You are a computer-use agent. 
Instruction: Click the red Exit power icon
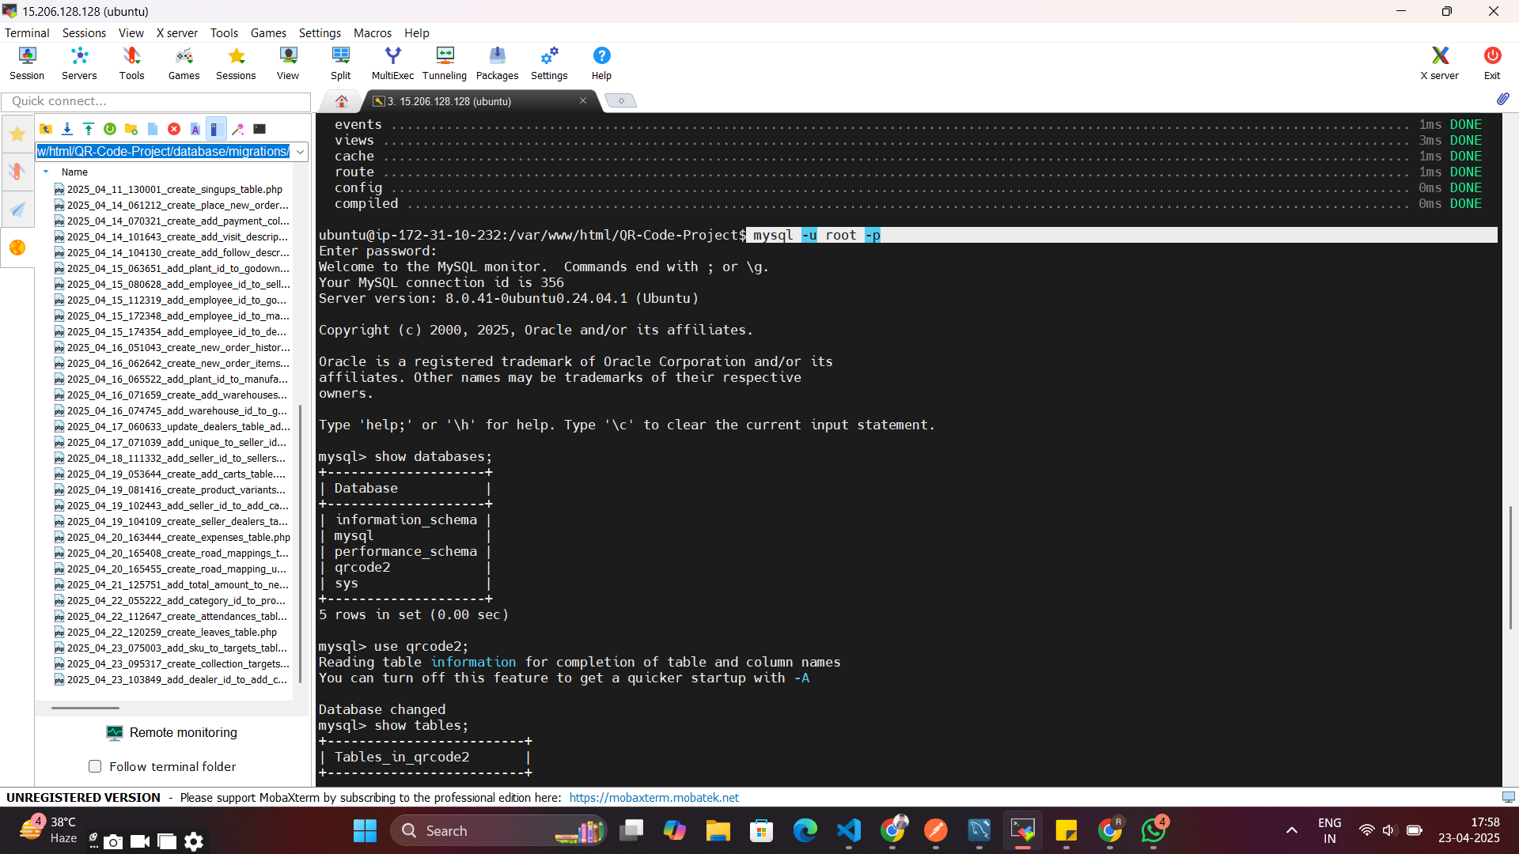(x=1492, y=63)
